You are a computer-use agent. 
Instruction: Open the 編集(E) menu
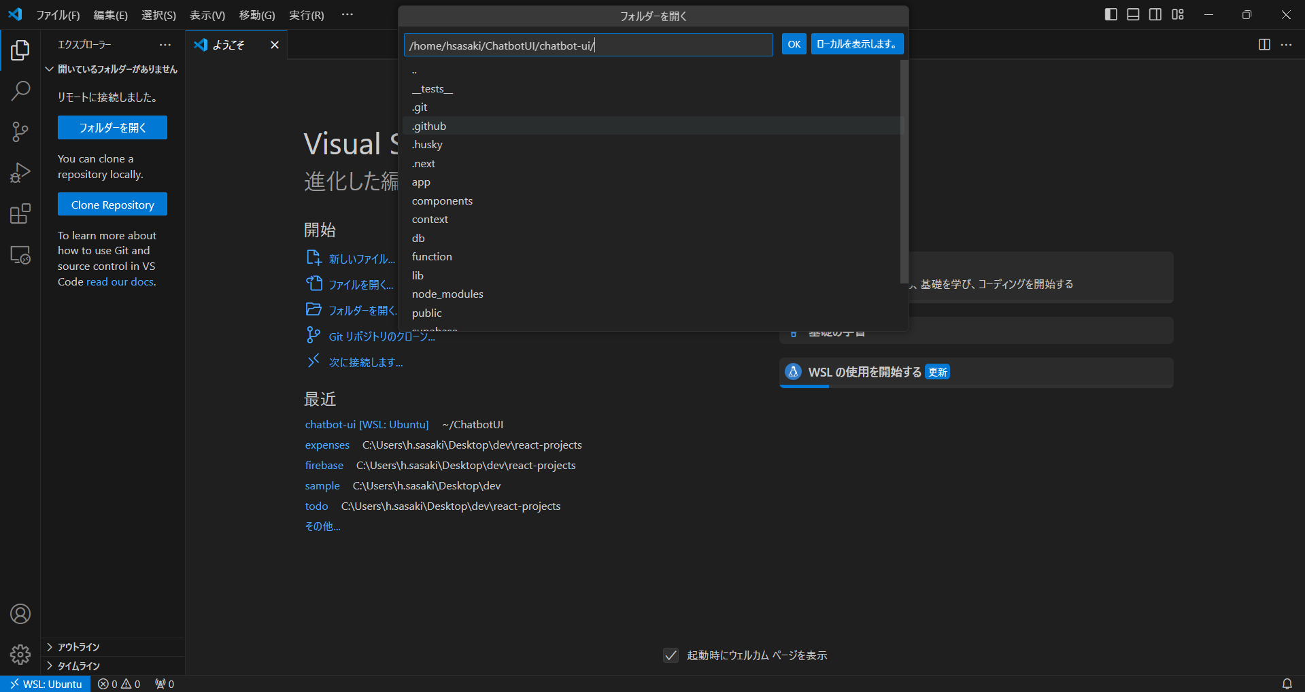point(111,15)
